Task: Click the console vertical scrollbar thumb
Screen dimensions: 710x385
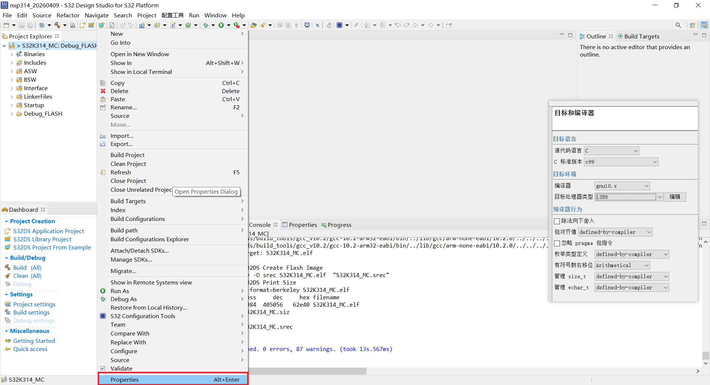Action: coord(706,355)
